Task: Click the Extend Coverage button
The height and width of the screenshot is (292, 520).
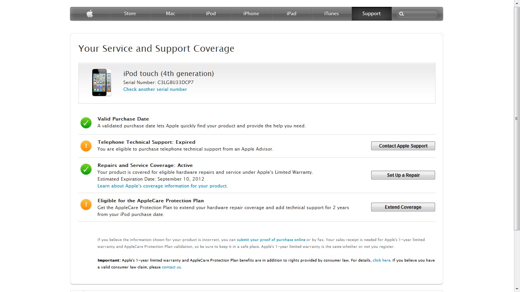Action: tap(403, 207)
